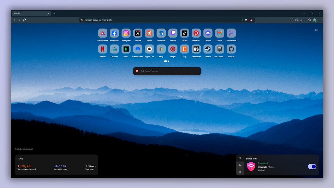Image resolution: width=334 pixels, height=188 pixels.
Task: Select the Talk camera tab in widget sidebar
Action: [x=240, y=172]
